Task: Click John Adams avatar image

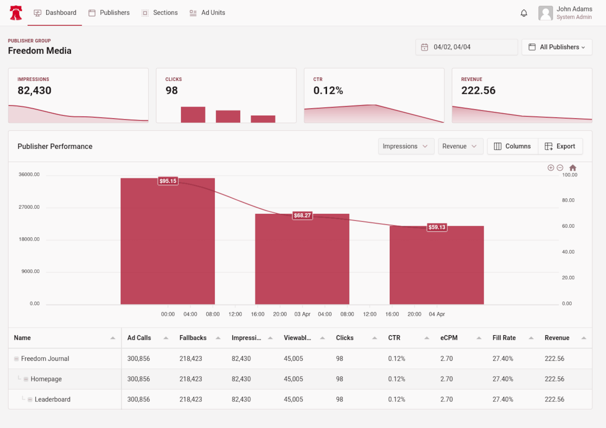Action: point(545,13)
